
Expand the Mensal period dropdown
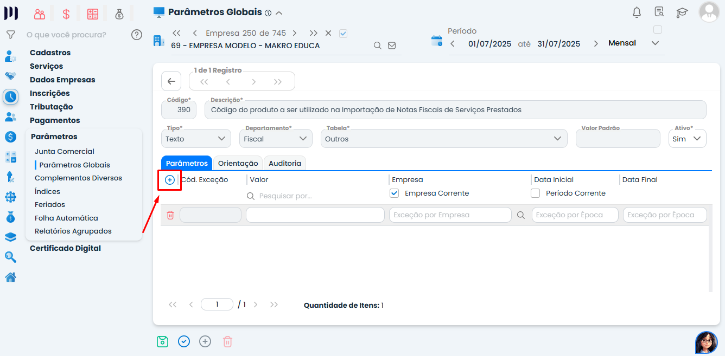(655, 42)
